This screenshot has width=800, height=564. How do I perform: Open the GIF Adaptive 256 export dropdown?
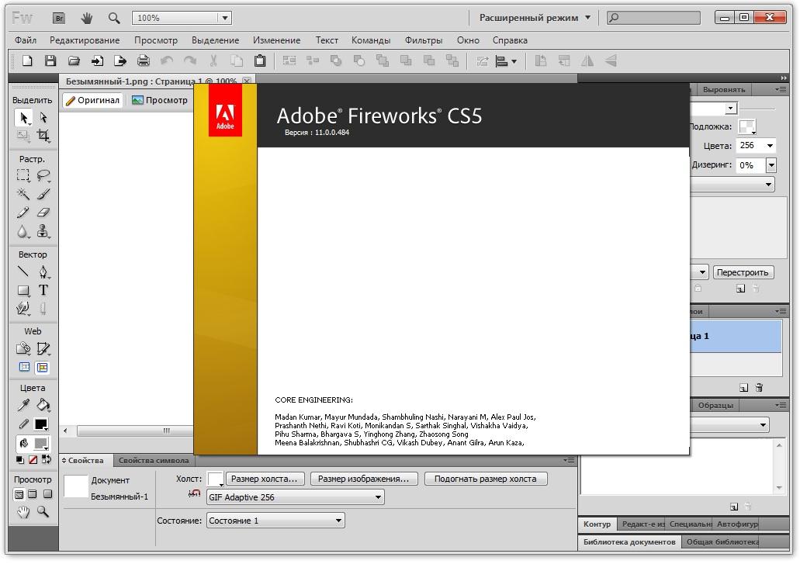[x=296, y=497]
